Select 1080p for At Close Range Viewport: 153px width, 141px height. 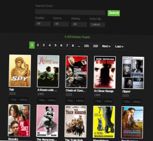(108, 101)
